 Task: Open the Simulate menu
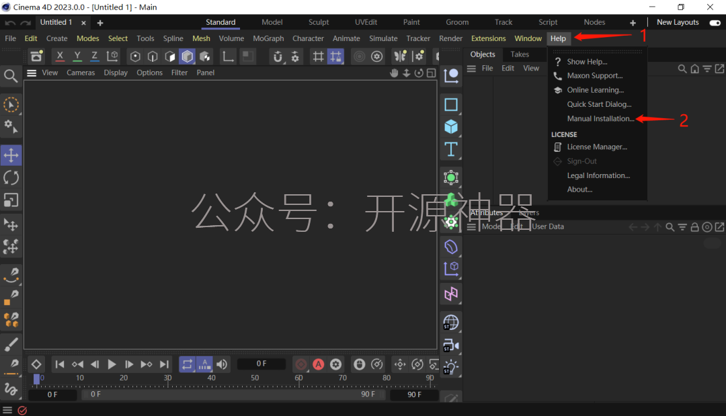point(383,38)
